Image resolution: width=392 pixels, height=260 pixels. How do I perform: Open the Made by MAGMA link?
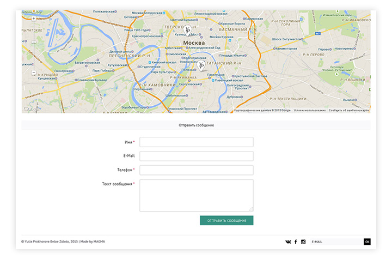click(93, 241)
